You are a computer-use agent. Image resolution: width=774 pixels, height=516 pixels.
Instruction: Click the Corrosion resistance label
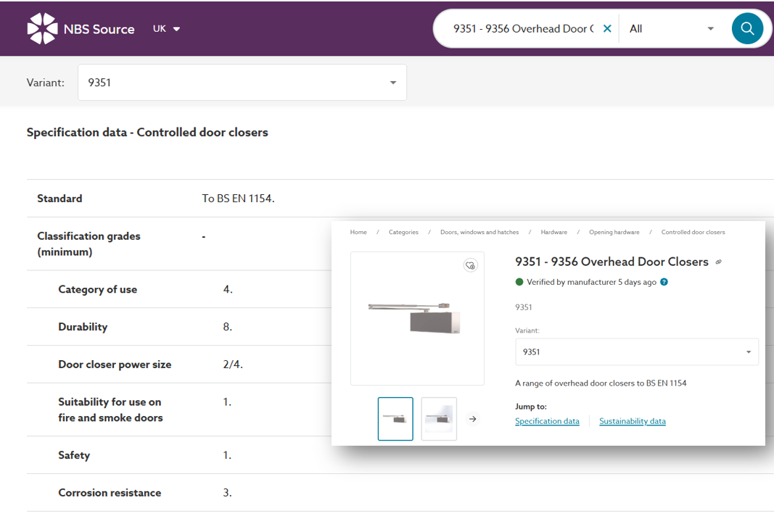point(110,493)
